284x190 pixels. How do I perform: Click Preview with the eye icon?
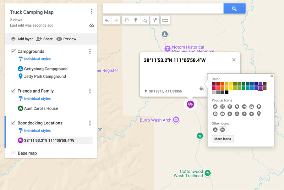click(66, 39)
